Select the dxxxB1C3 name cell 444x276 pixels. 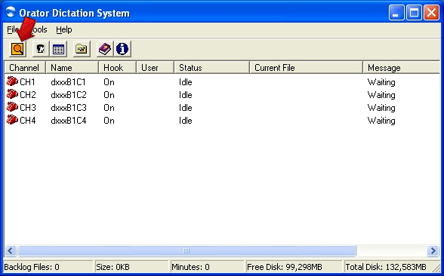pos(69,108)
